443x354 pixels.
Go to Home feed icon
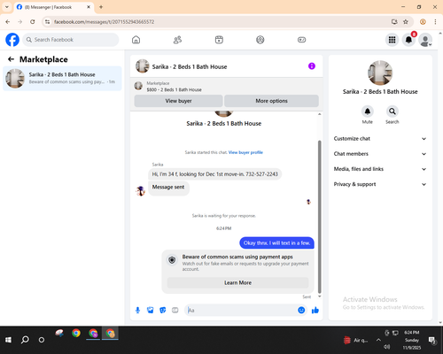[x=136, y=40]
